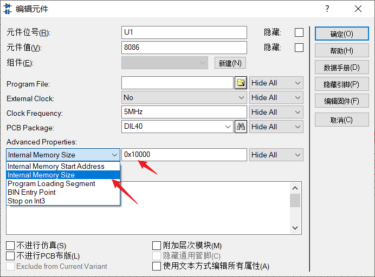Enable 使用文本方式编辑所有属性(A) checkbox
375x277 pixels.
pyautogui.click(x=157, y=266)
